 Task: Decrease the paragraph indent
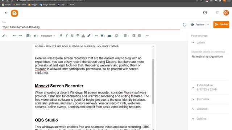click(x=139, y=35)
